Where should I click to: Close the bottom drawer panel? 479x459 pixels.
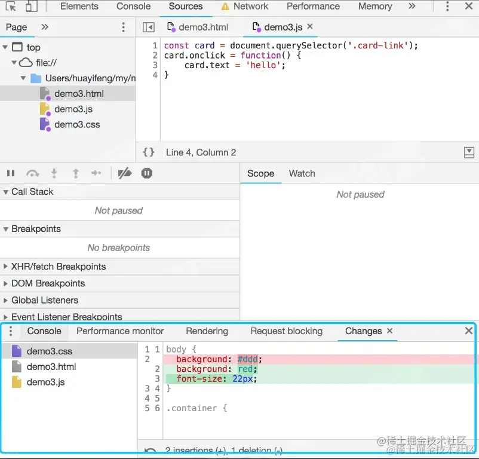click(x=468, y=331)
